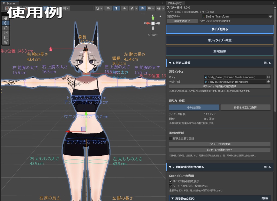Image resolution: width=277 pixels, height=201 pixels.
Task: Click the panel's vertical scrollbar
Action: (275, 60)
